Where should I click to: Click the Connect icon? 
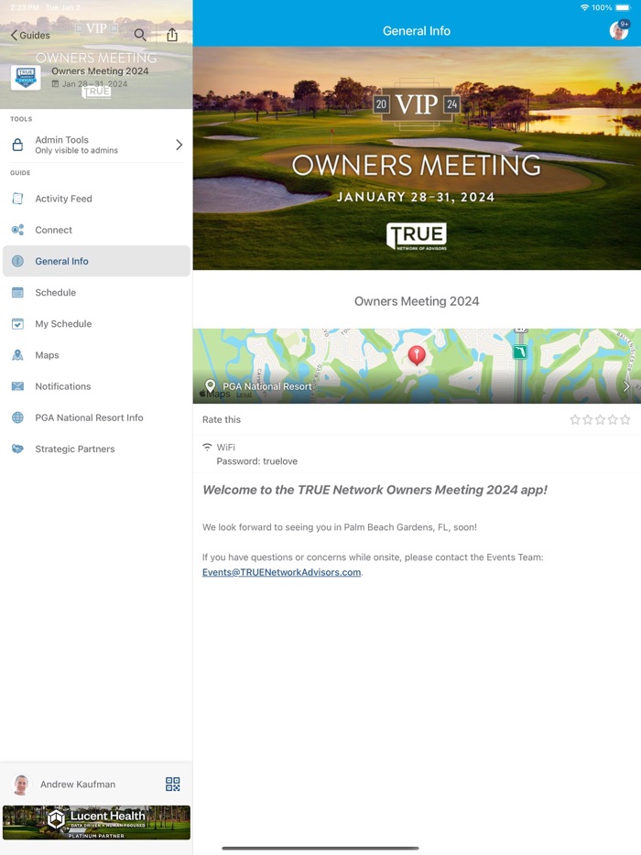coord(17,230)
